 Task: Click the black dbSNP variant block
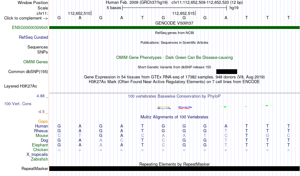(226, 72)
